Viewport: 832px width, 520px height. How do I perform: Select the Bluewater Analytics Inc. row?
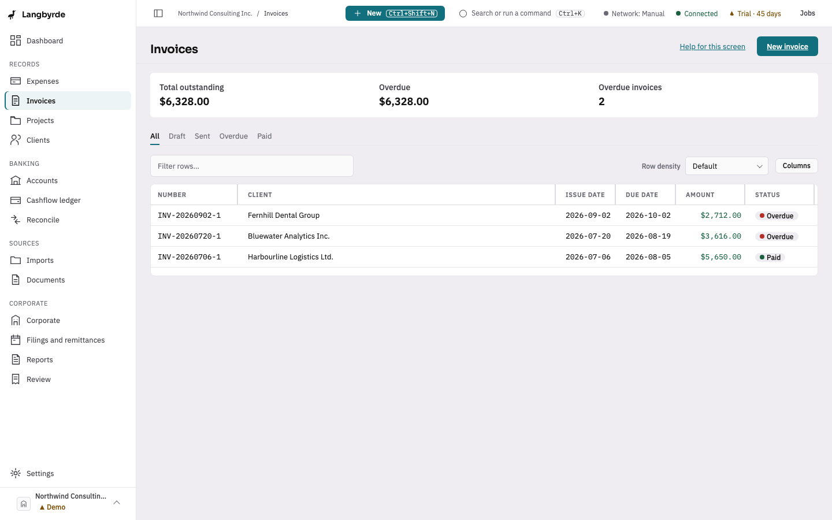coord(484,236)
